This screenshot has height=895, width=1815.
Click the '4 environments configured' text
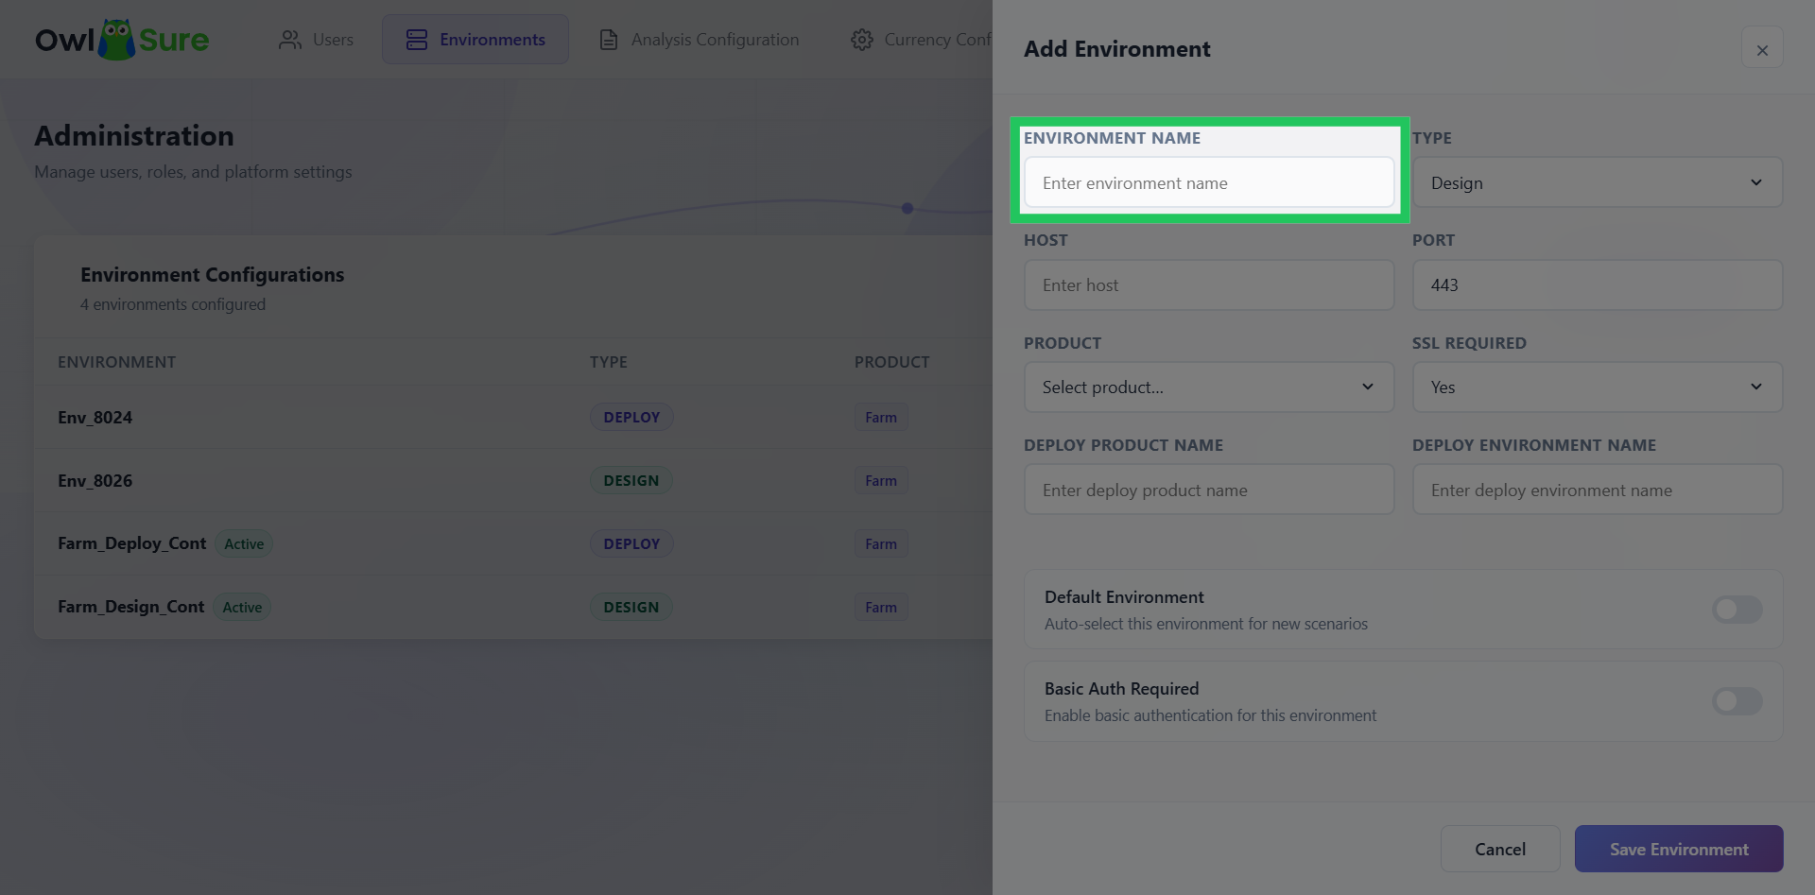click(173, 304)
